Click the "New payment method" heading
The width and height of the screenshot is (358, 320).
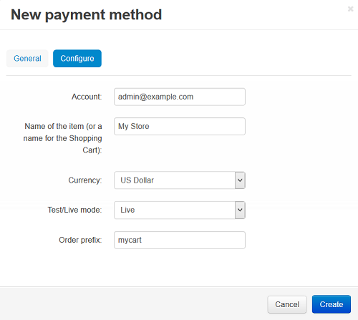[87, 15]
